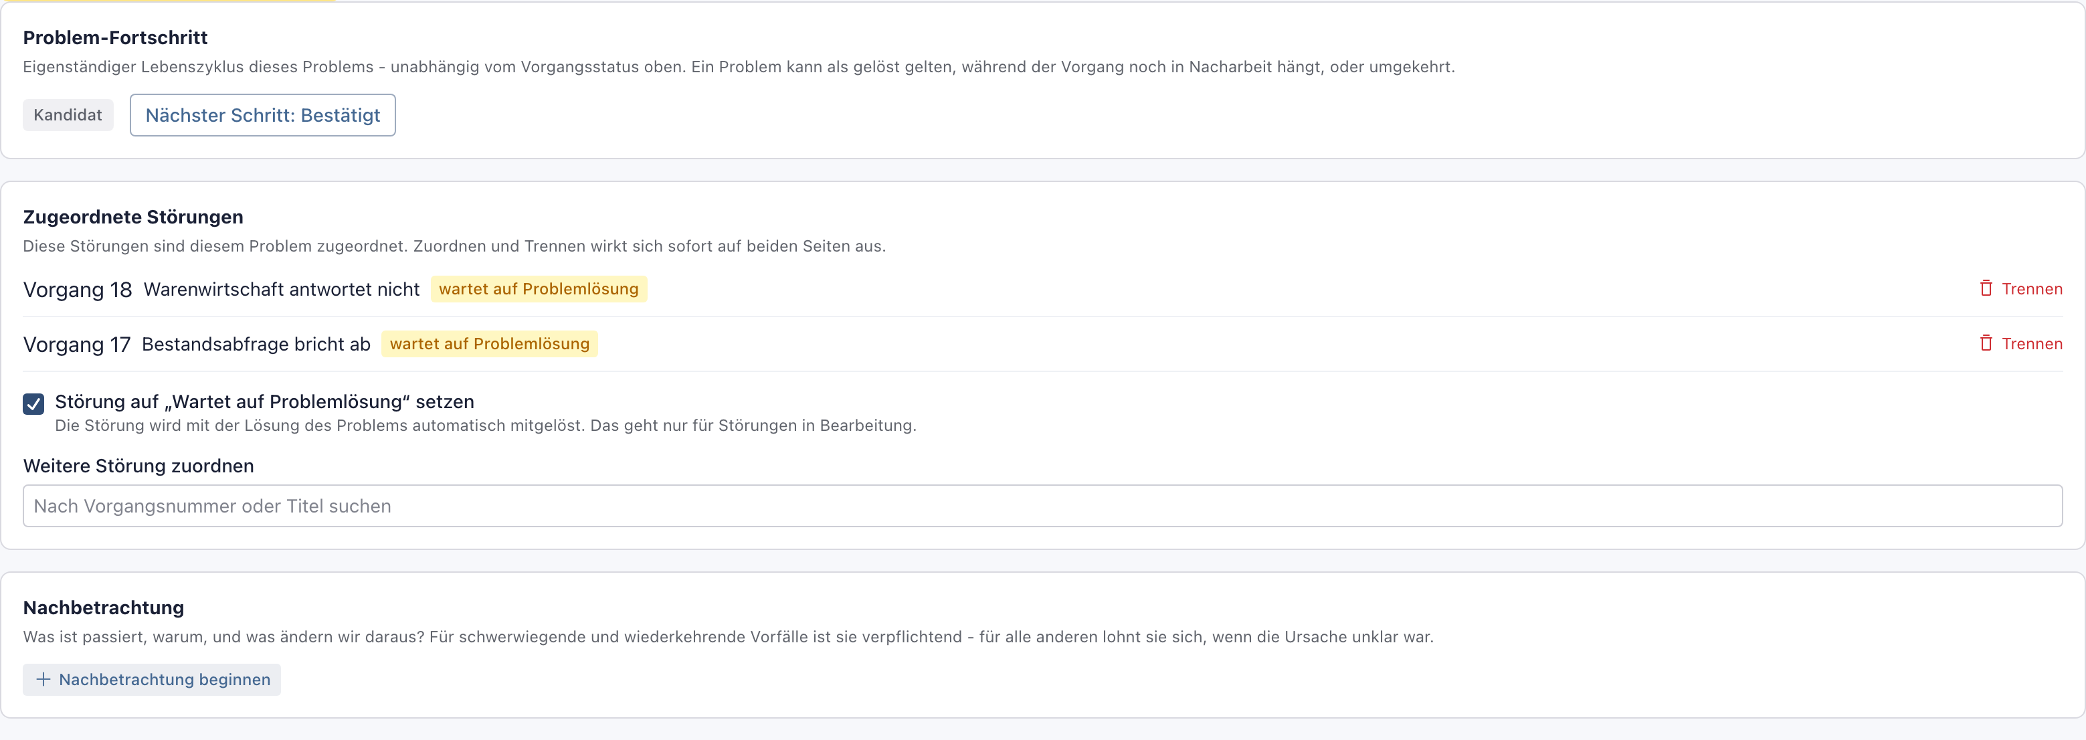Click Vorgang 17's 'wartet auf Problemlösung' badge
The image size is (2086, 740).
coord(489,344)
